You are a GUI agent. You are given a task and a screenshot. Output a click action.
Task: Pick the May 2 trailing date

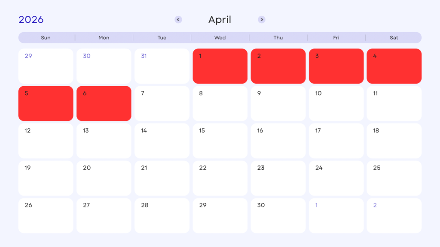click(394, 215)
